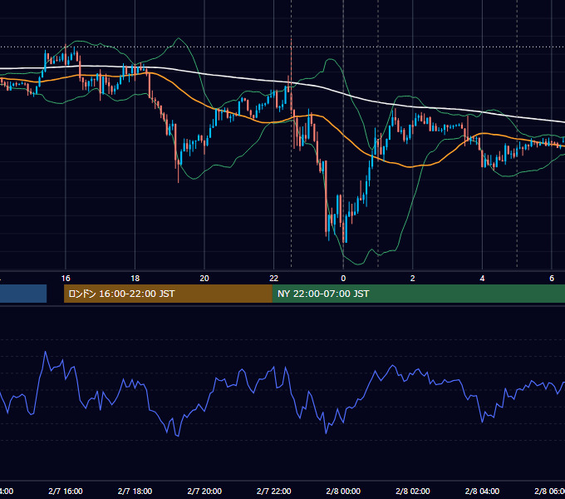Click the 2/8 04:00 date label
Screen dimensions: 565x499
482,491
